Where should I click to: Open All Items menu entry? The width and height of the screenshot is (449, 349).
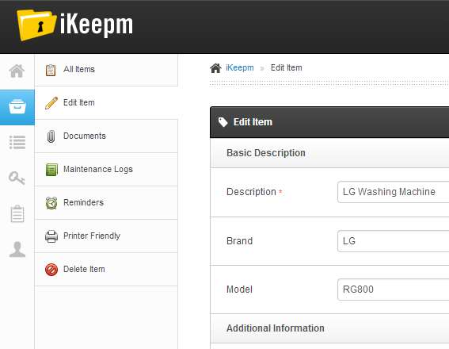(x=106, y=70)
